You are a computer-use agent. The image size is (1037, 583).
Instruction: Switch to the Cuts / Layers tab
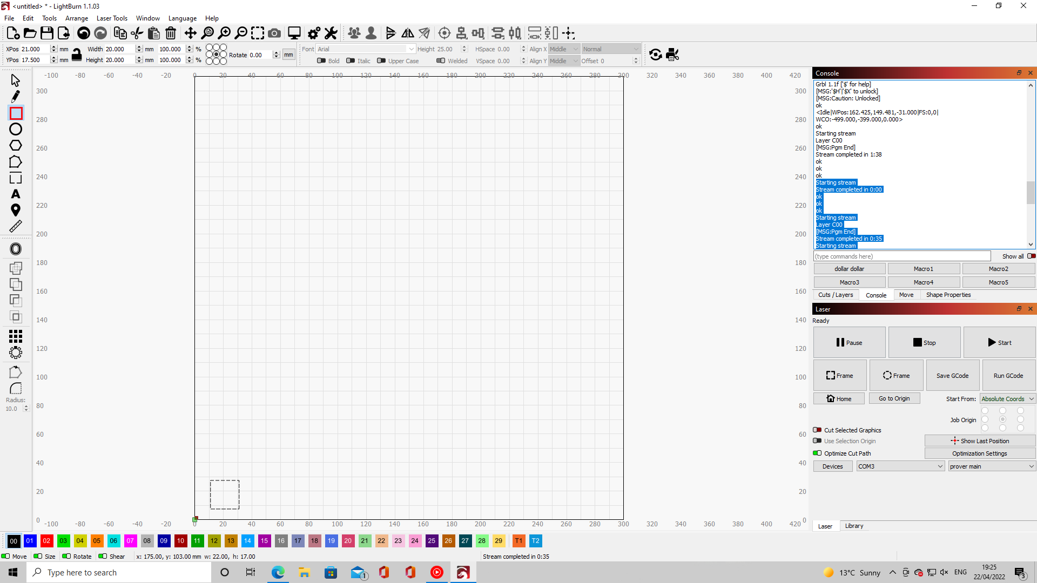coord(836,295)
